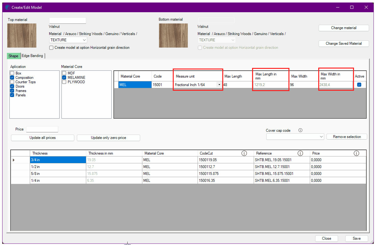Click the CodeCut column info icon
375x245 pixels.
[x=244, y=153]
